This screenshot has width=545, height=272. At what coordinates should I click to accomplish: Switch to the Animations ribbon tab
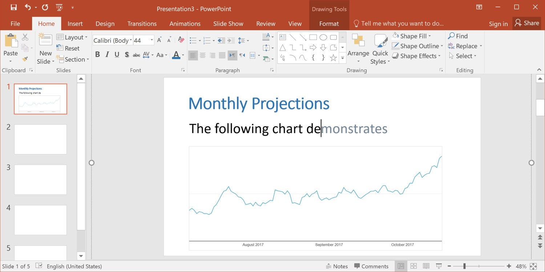[185, 23]
